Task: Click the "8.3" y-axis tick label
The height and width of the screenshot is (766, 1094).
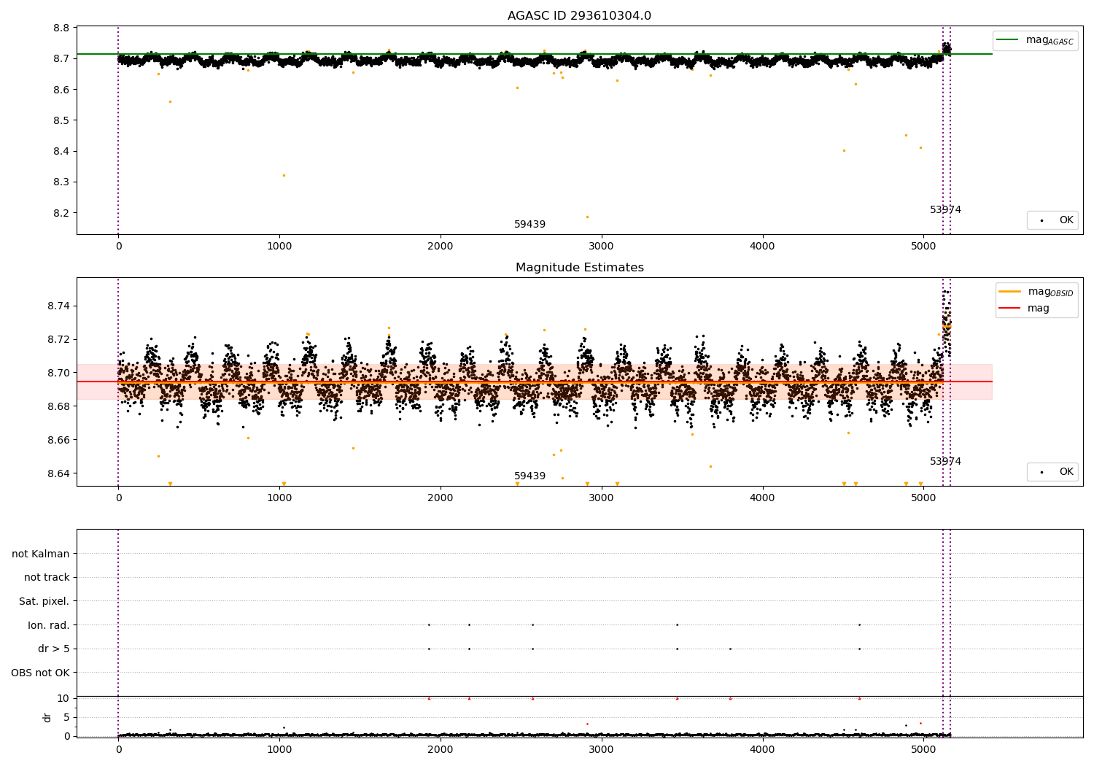Action: coord(62,182)
